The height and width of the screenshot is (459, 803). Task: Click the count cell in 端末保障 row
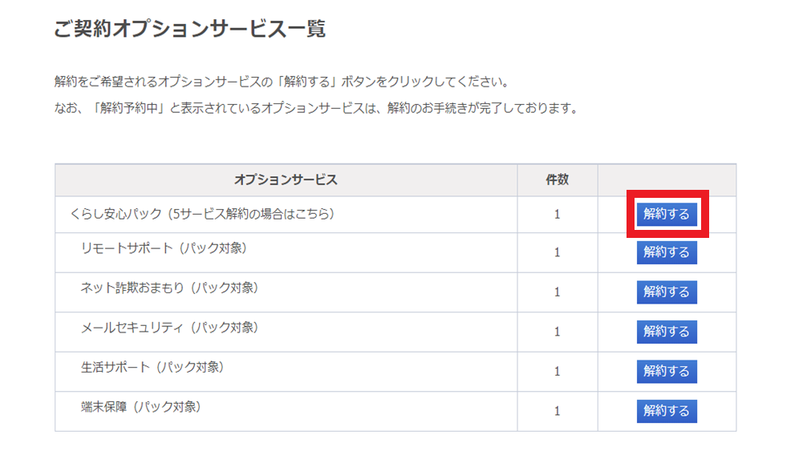558,412
